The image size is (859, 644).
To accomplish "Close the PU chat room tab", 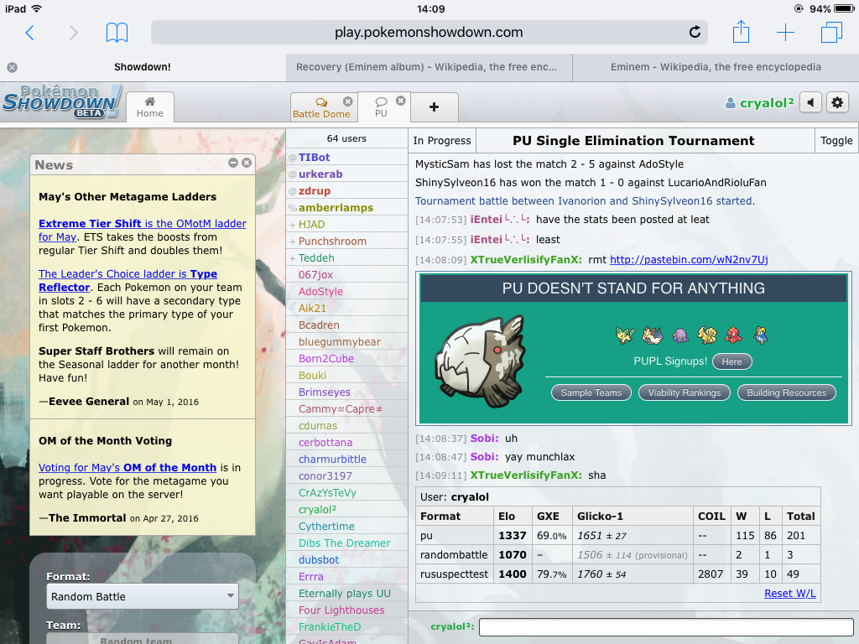I will pos(400,101).
